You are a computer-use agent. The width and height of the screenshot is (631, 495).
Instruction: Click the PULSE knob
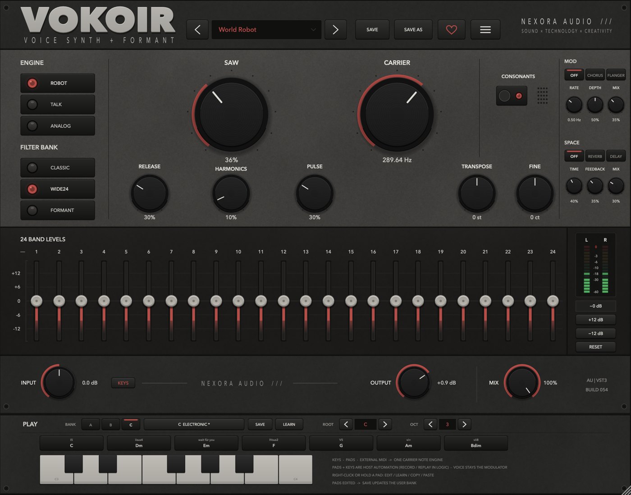tap(315, 194)
